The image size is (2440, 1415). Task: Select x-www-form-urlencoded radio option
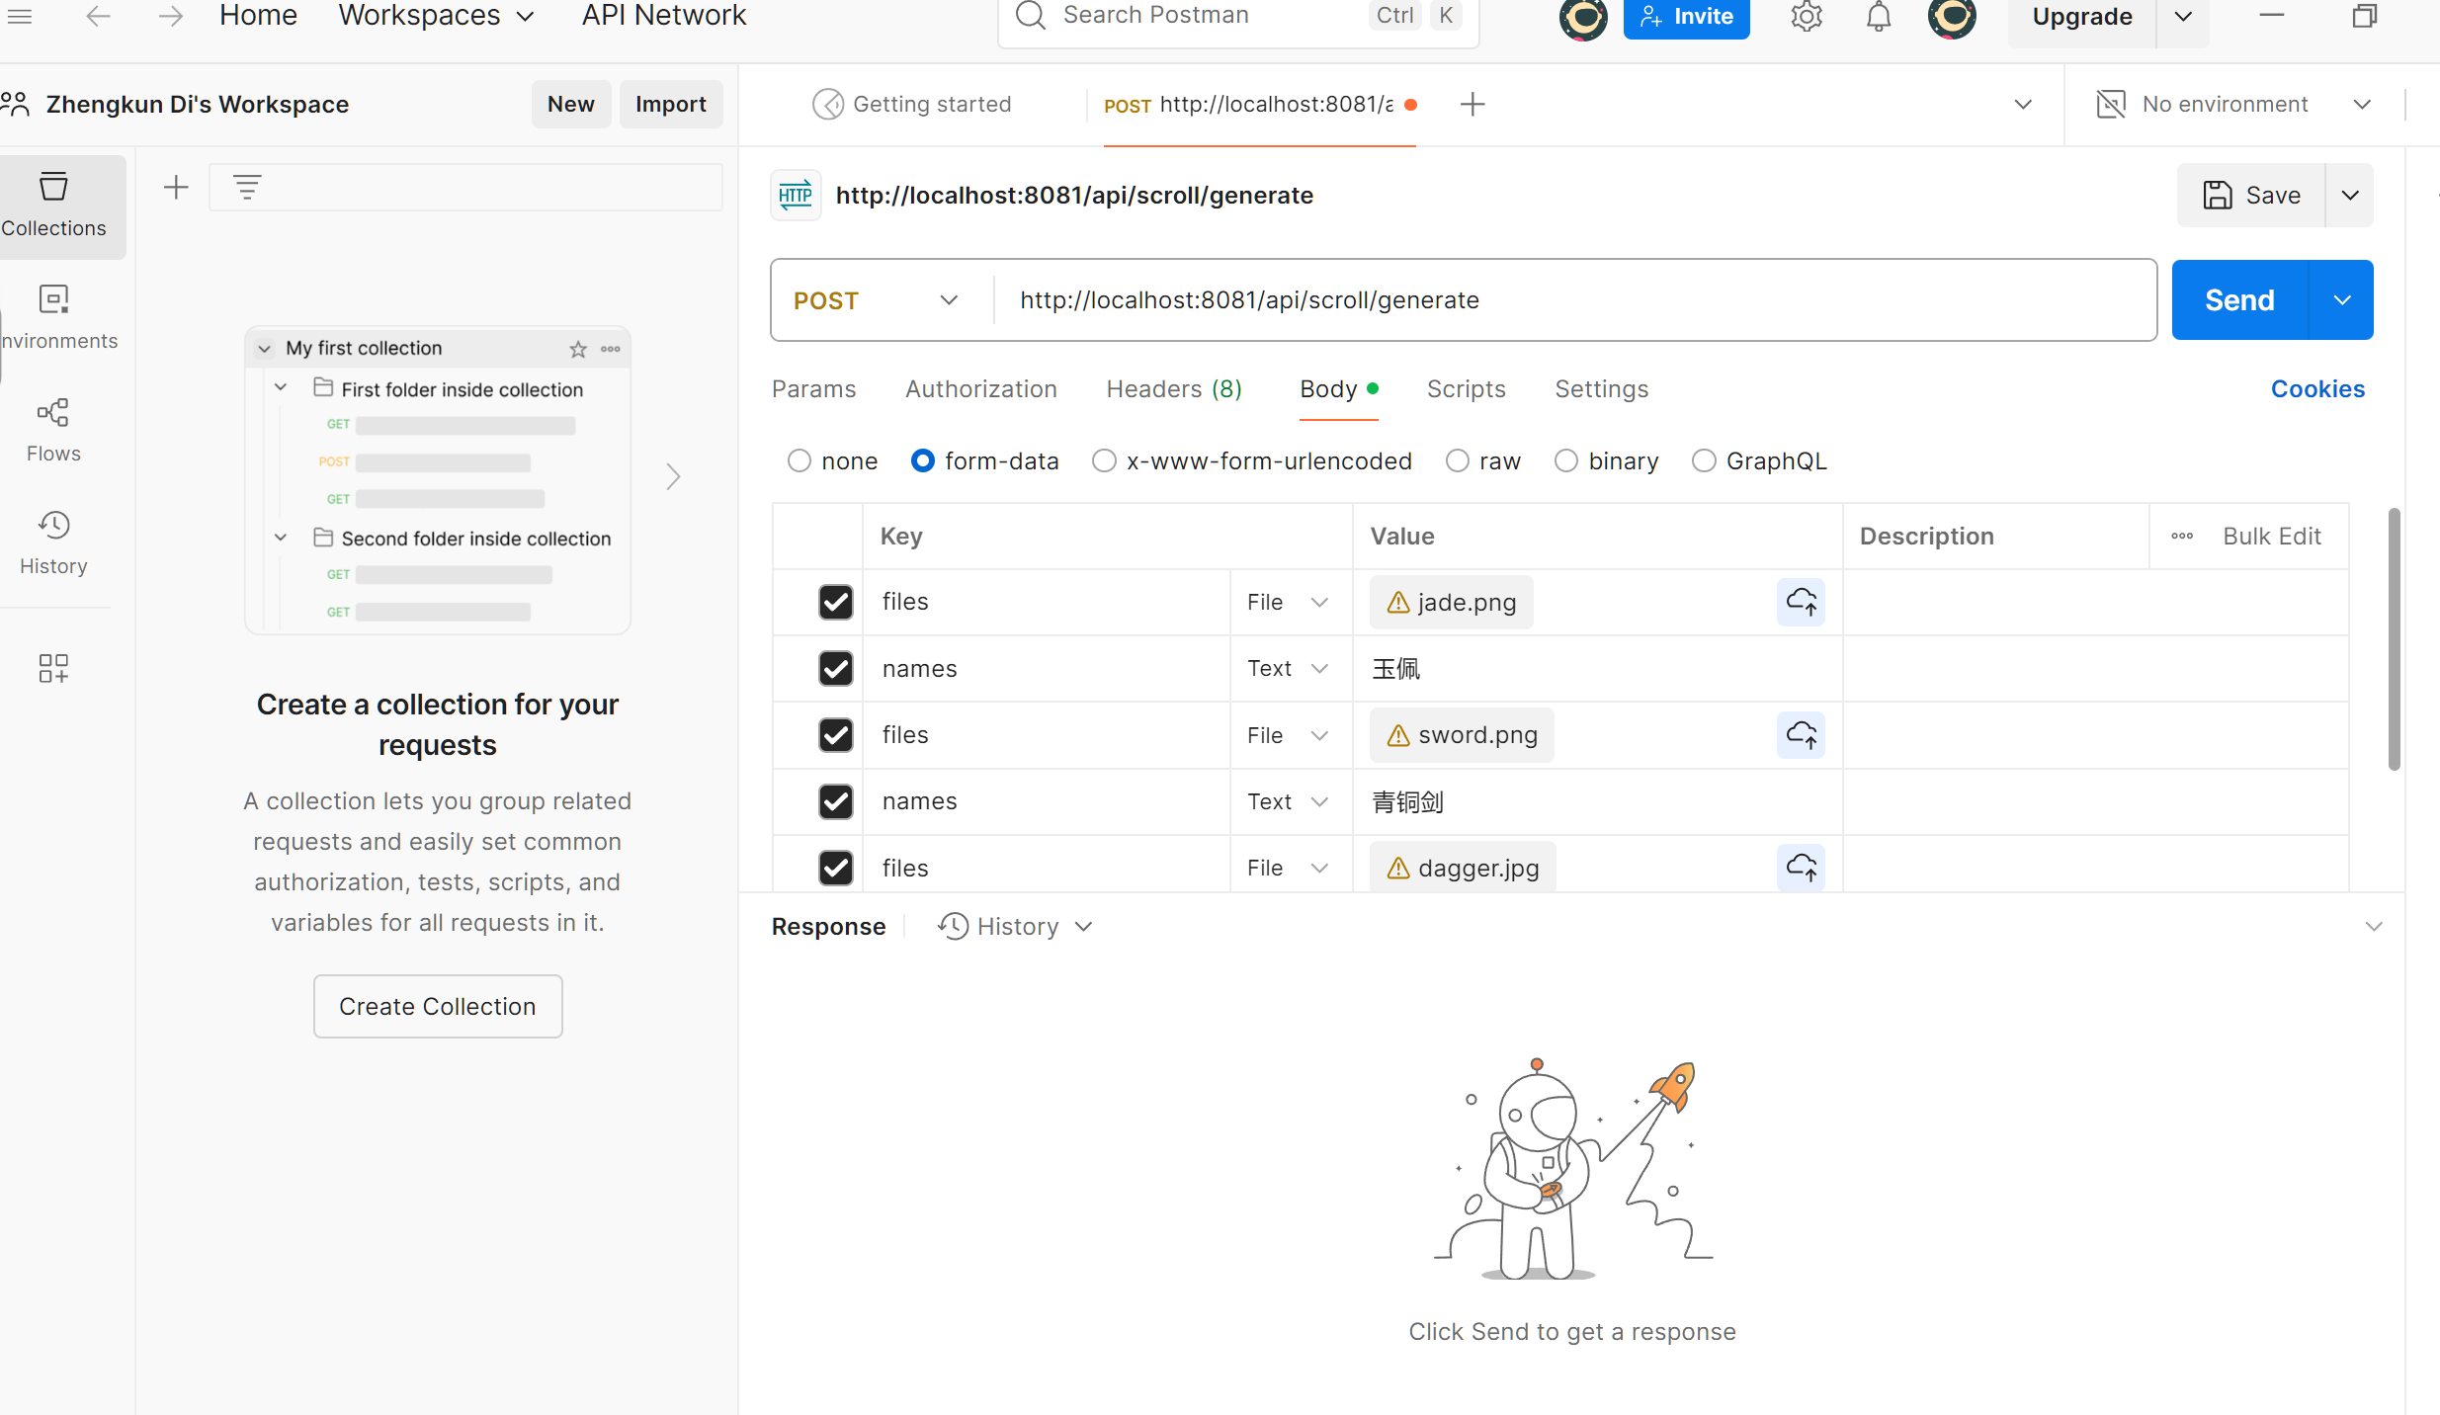(1104, 461)
